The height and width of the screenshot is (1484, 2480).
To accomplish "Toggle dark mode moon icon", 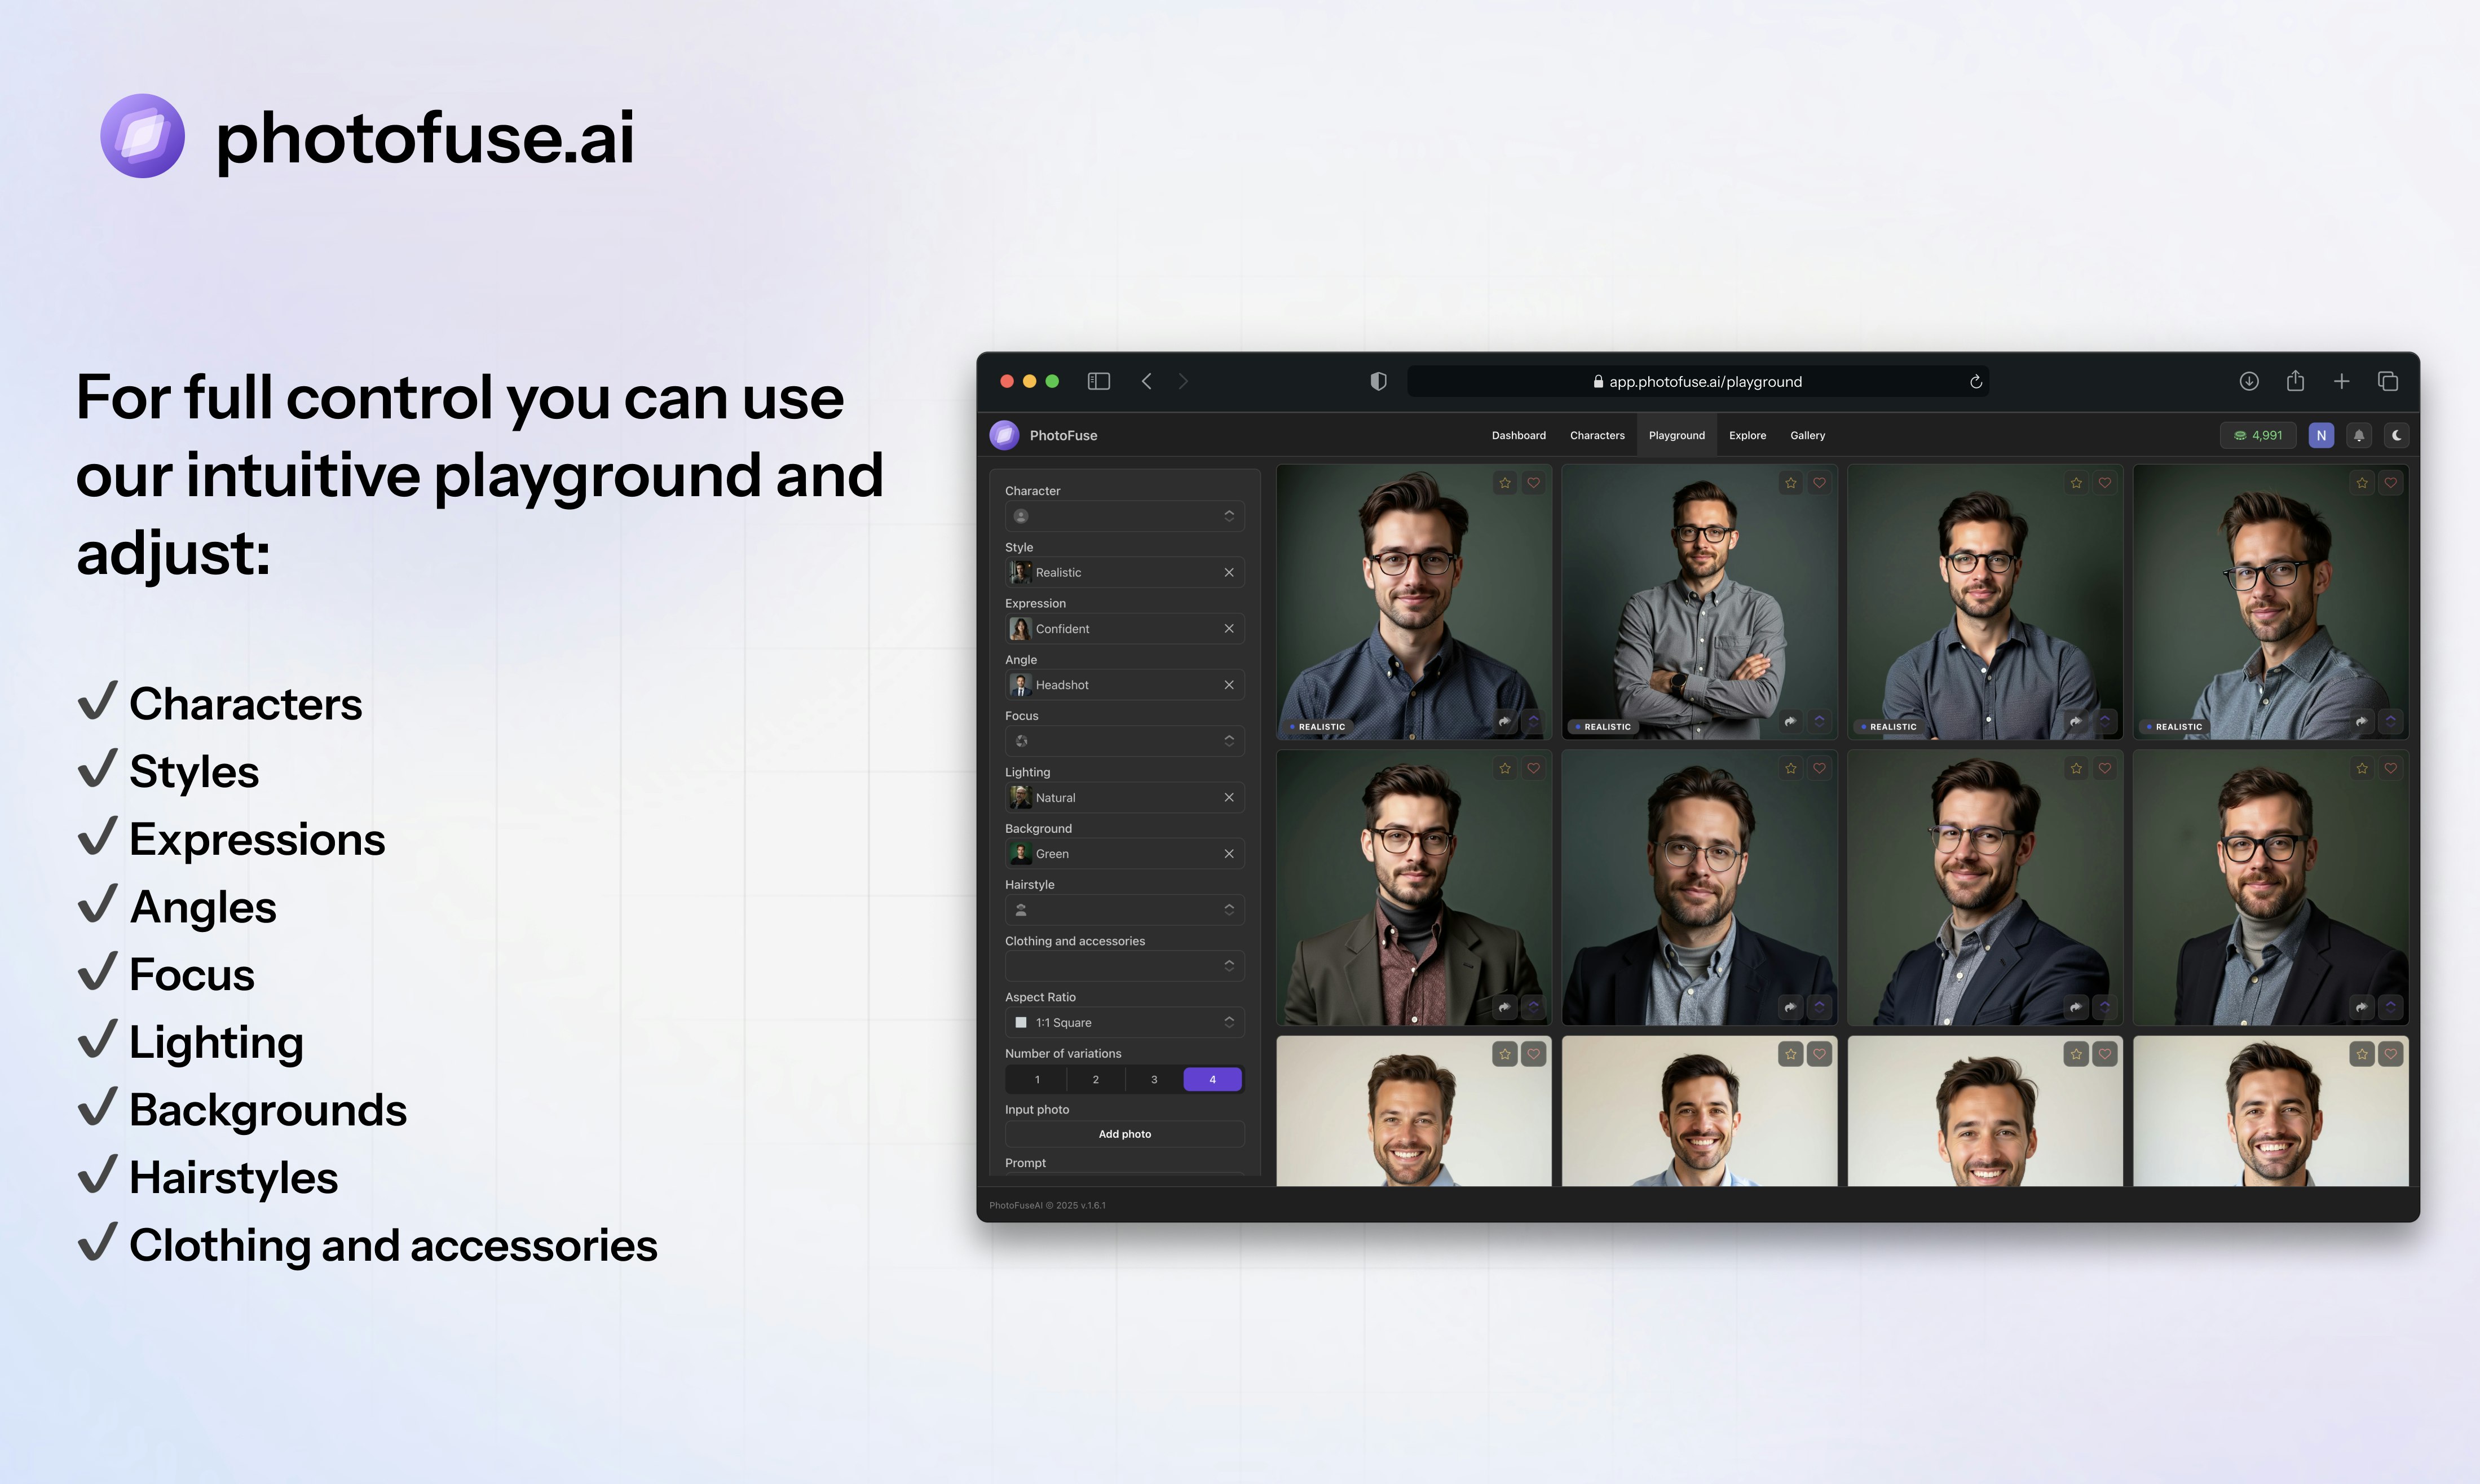I will (2397, 435).
